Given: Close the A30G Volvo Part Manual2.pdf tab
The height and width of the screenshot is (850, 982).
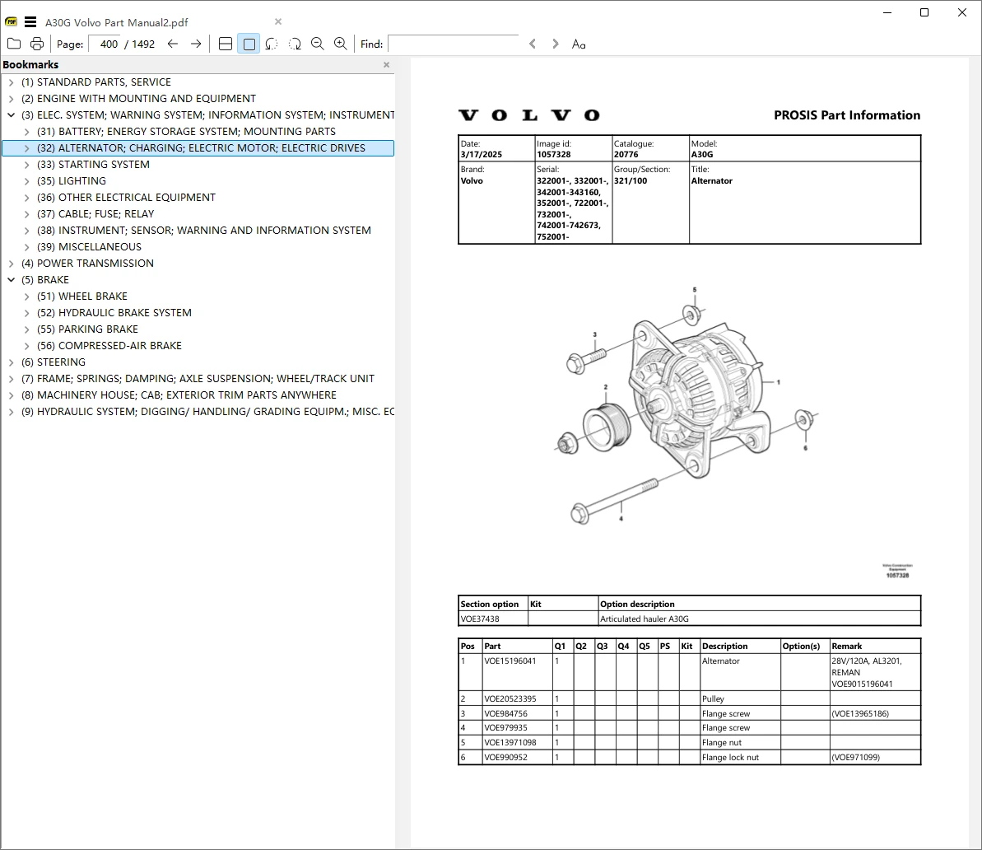Looking at the screenshot, I should coord(278,22).
